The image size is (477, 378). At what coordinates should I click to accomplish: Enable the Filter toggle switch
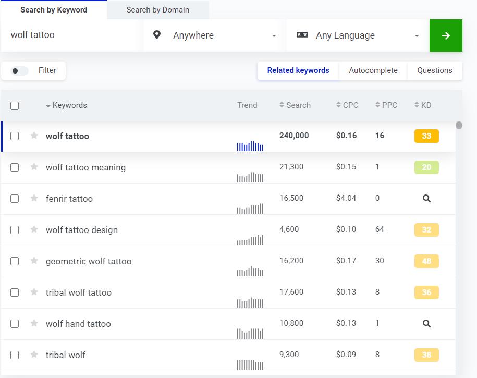(20, 71)
